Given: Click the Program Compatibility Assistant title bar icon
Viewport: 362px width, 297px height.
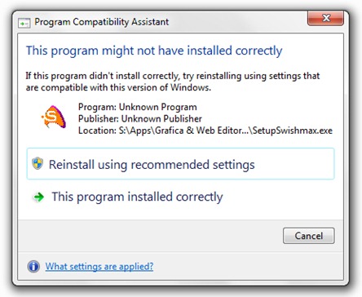Looking at the screenshot, I should [x=24, y=23].
